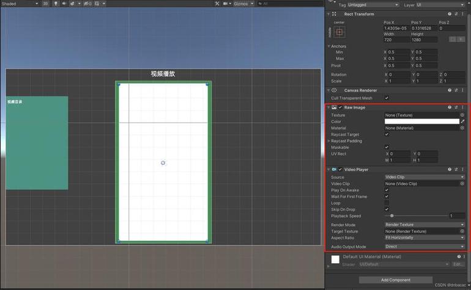This screenshot has width=471, height=290.
Task: Enable the Loop checkbox
Action: (x=387, y=203)
